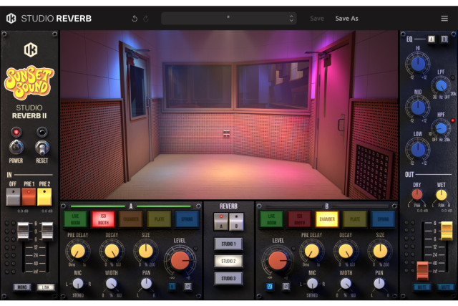Click the right input fader cap

pos(47,231)
